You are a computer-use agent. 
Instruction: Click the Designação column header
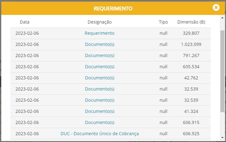[x=99, y=22]
